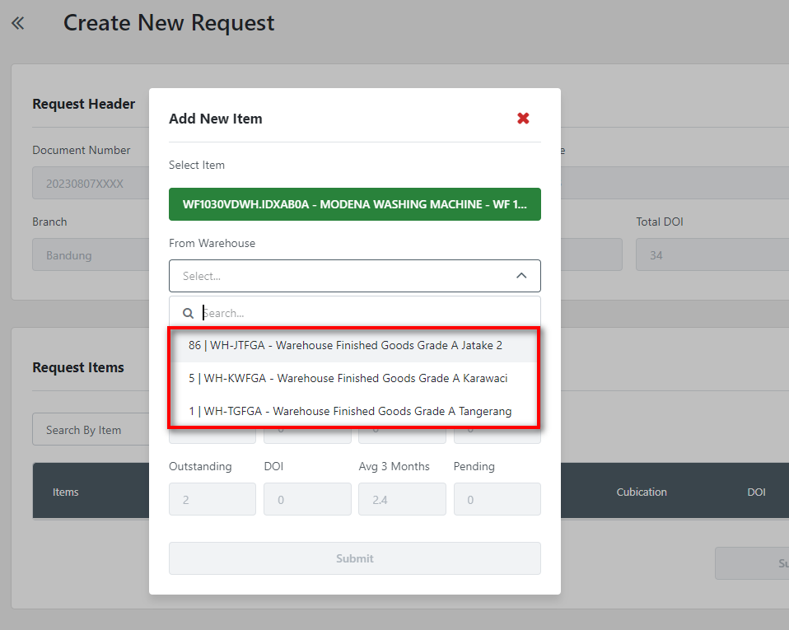Click the Avg 3 Months field
This screenshot has width=789, height=630.
click(x=402, y=499)
